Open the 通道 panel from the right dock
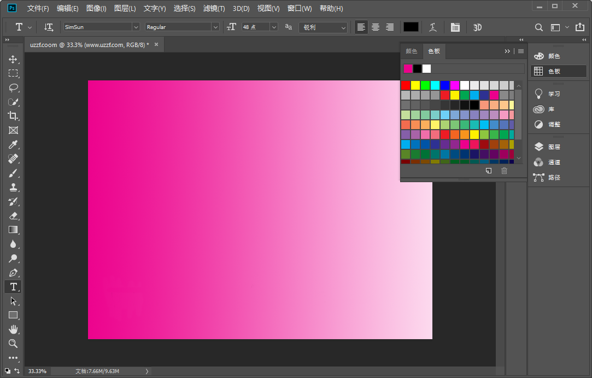The image size is (592, 378). point(554,162)
